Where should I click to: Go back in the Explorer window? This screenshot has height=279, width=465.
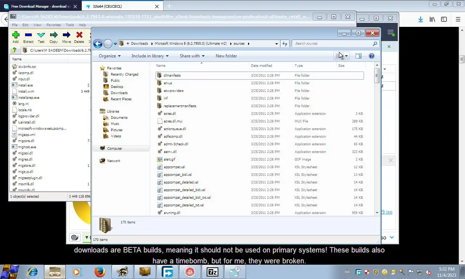pyautogui.click(x=98, y=44)
